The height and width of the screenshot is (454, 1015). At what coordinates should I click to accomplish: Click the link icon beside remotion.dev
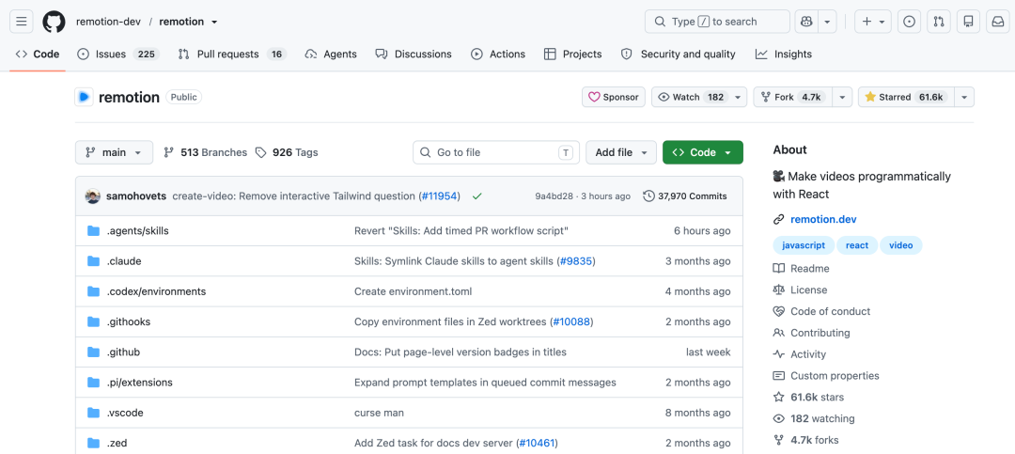click(x=779, y=220)
